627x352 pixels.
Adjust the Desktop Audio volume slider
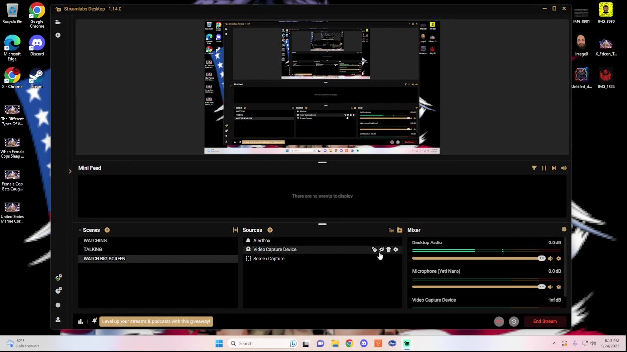[479, 258]
